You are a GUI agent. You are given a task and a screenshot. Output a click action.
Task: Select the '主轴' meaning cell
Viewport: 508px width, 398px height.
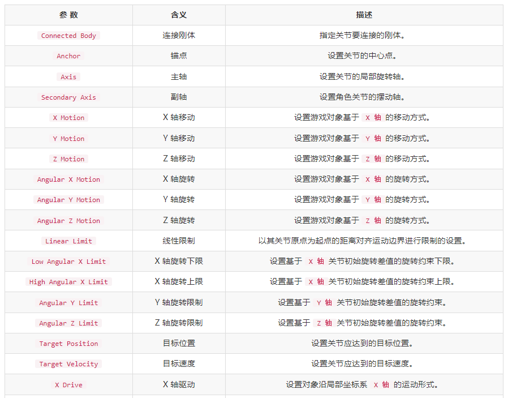(x=179, y=76)
